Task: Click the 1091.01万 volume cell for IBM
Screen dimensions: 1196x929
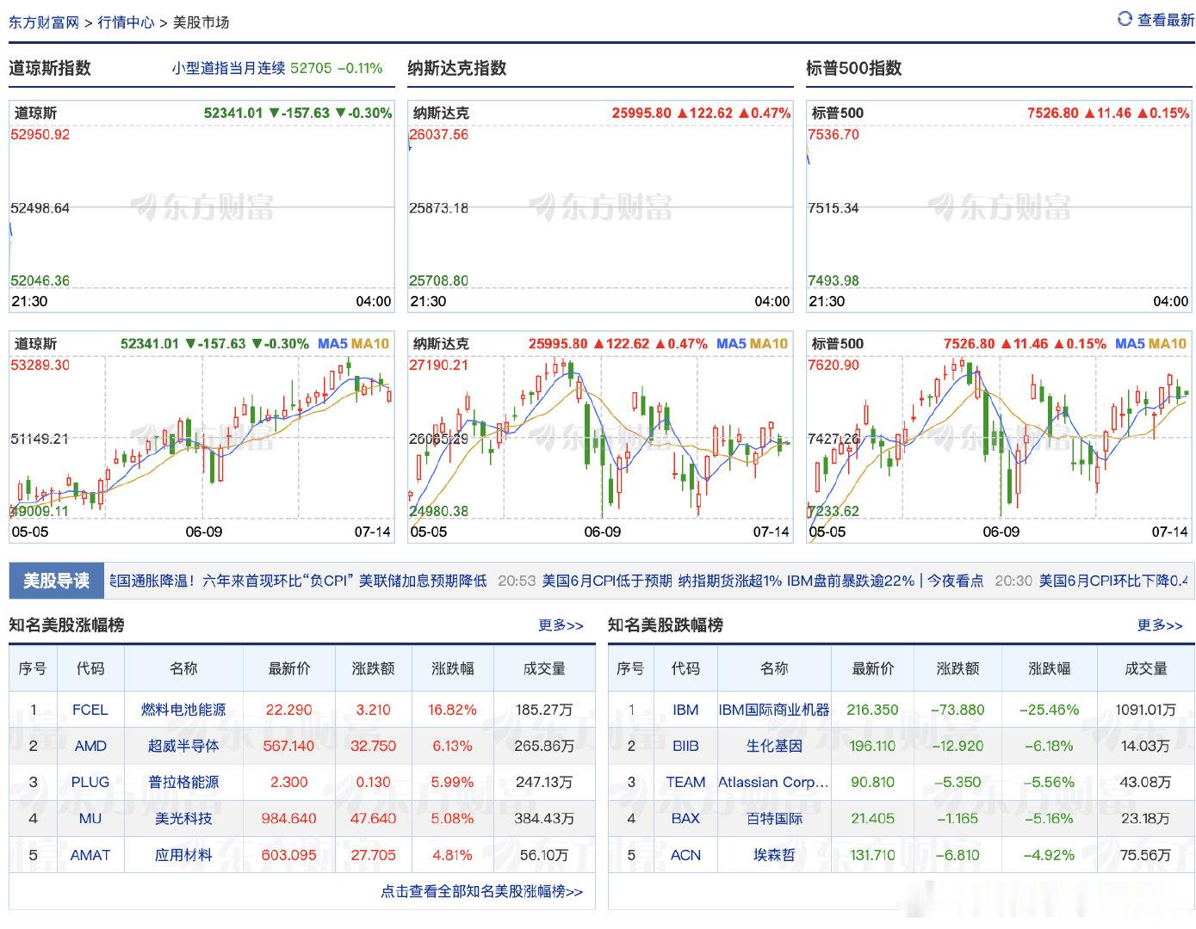Action: (1145, 710)
